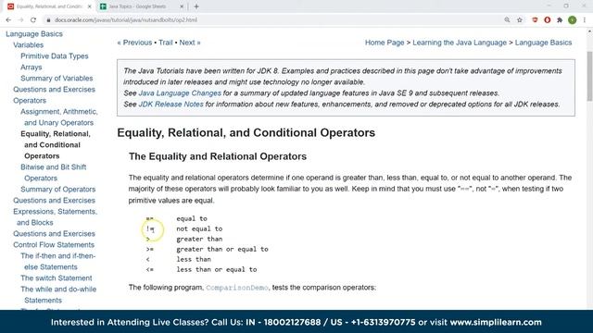593x333 pixels.
Task: Open Questions and Exercises under Summary of Operators
Action: click(54, 201)
